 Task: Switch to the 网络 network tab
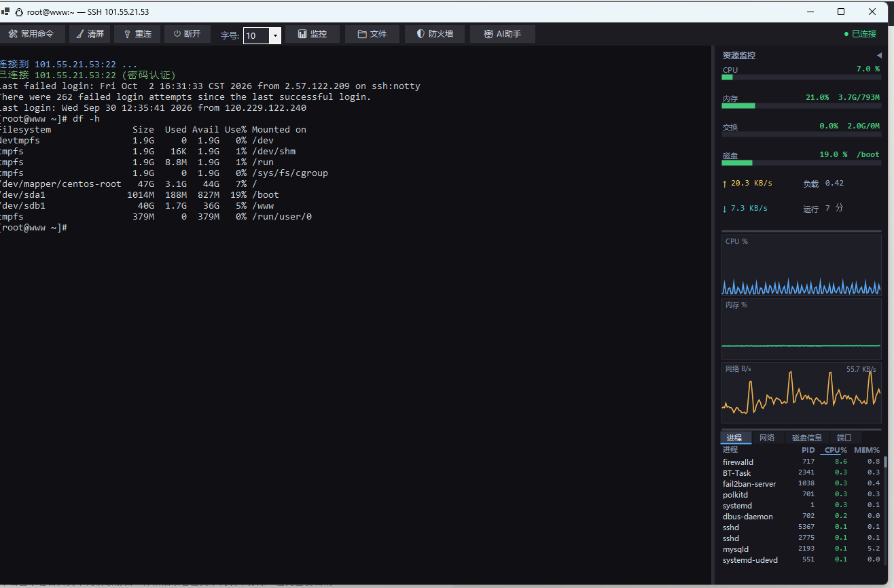coord(768,438)
